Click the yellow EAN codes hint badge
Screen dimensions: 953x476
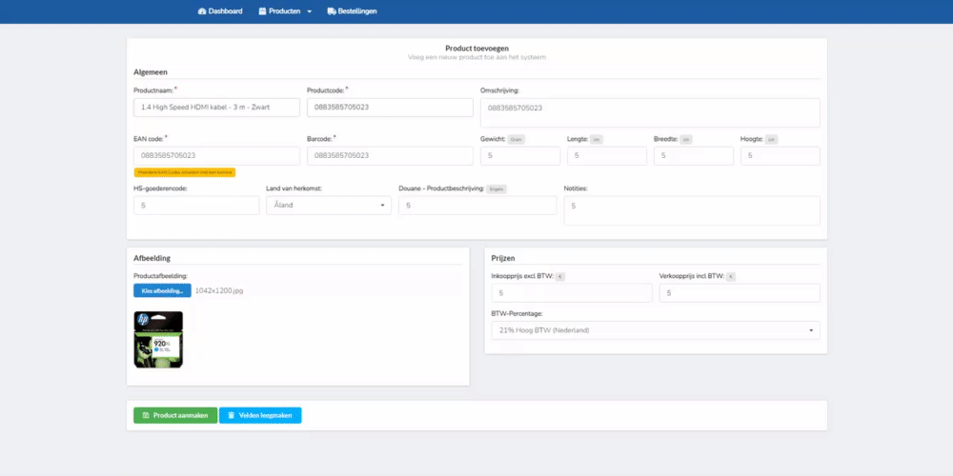184,172
